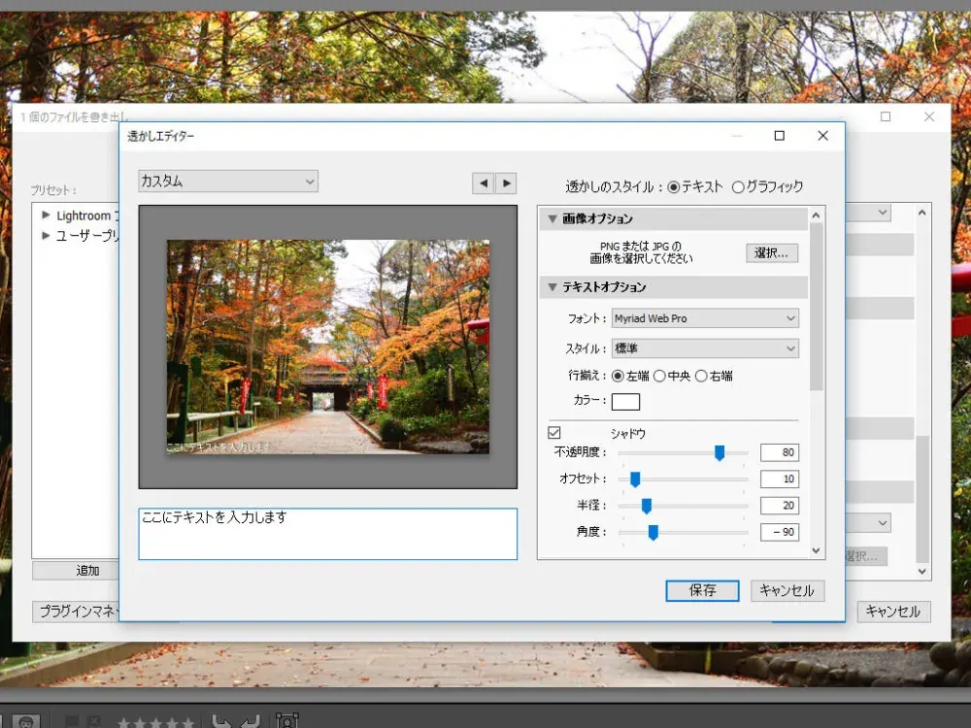Collapse 画像オプション section

[x=552, y=218]
